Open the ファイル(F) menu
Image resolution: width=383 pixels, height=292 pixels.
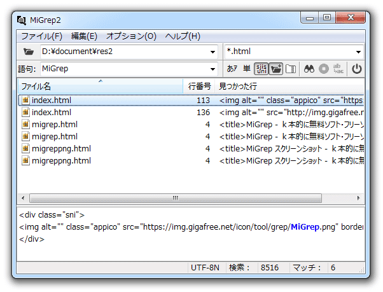click(42, 36)
